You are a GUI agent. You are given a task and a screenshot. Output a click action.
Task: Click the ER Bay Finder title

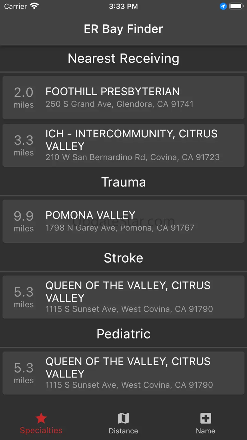(123, 29)
